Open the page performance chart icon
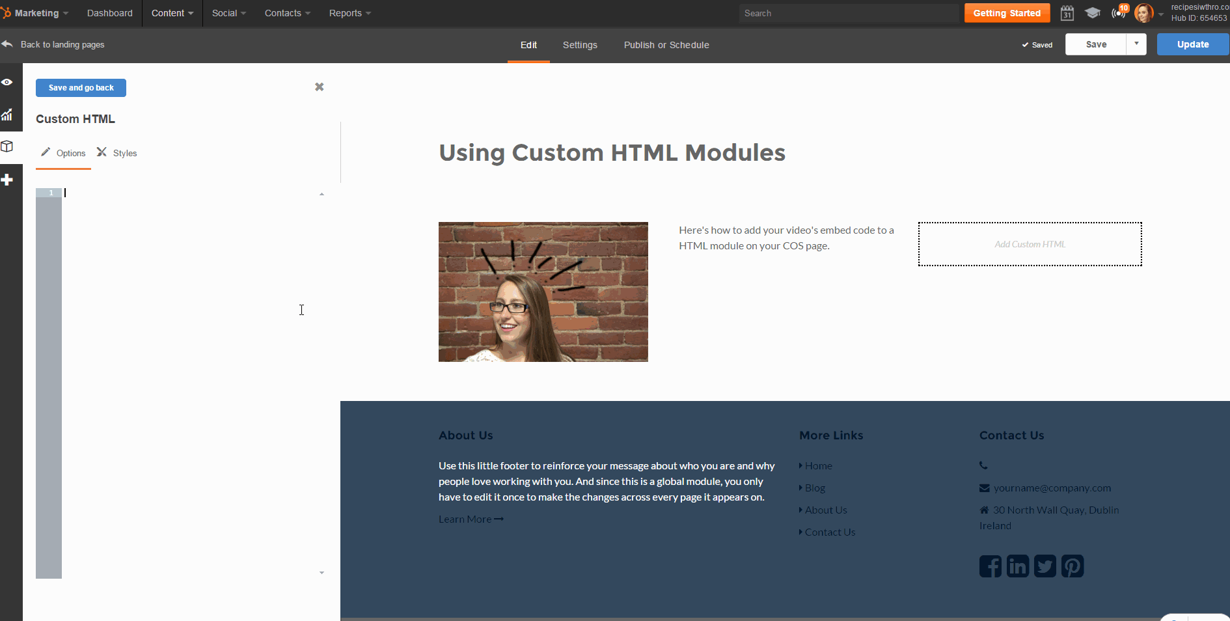This screenshot has height=621, width=1230. 7,115
